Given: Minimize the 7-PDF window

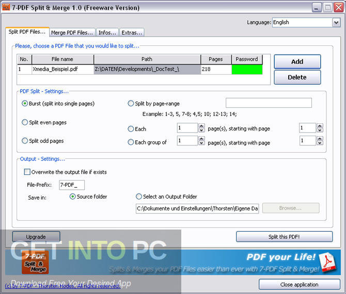Looking at the screenshot, I should (317, 8).
